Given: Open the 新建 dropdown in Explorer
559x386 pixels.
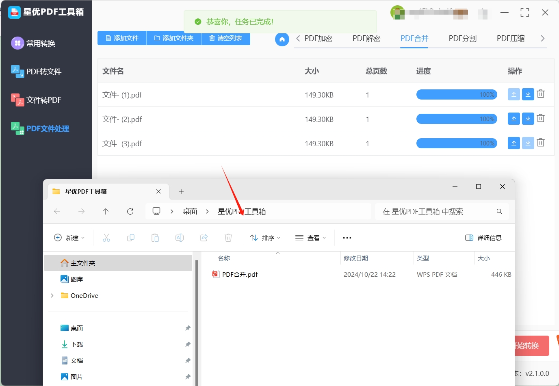Looking at the screenshot, I should click(x=69, y=238).
